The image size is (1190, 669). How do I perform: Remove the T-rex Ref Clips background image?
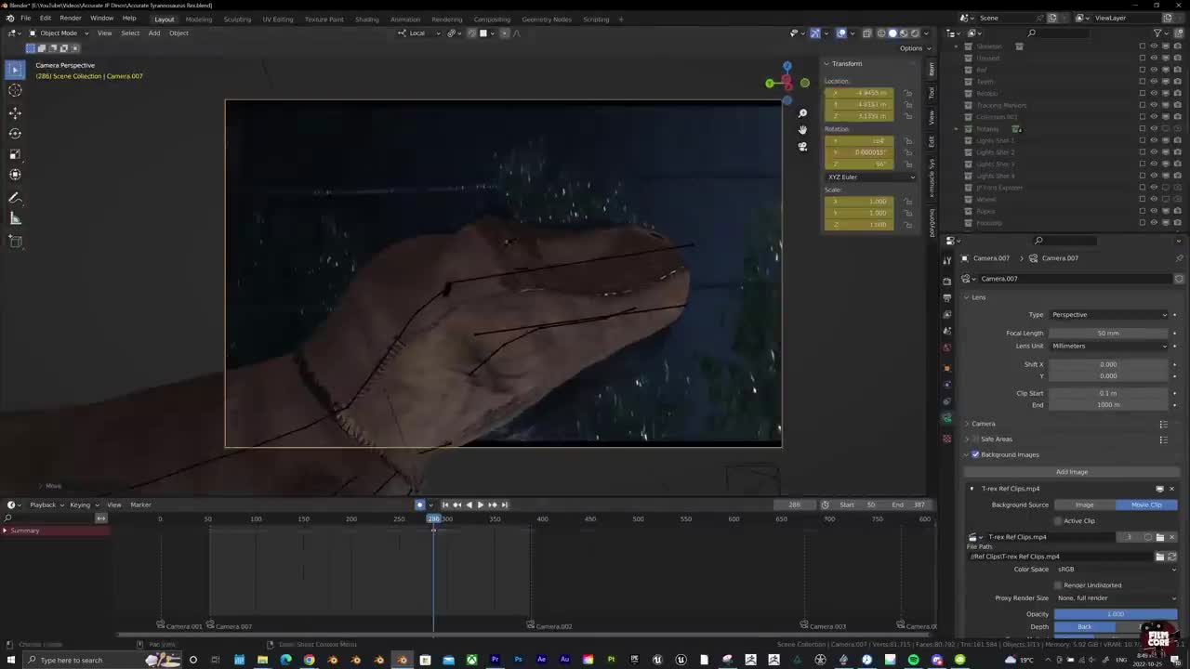[x=1171, y=489]
